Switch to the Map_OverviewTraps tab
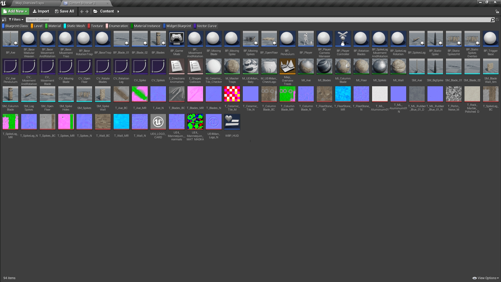Viewport: 501px width, 282px height. tap(29, 3)
